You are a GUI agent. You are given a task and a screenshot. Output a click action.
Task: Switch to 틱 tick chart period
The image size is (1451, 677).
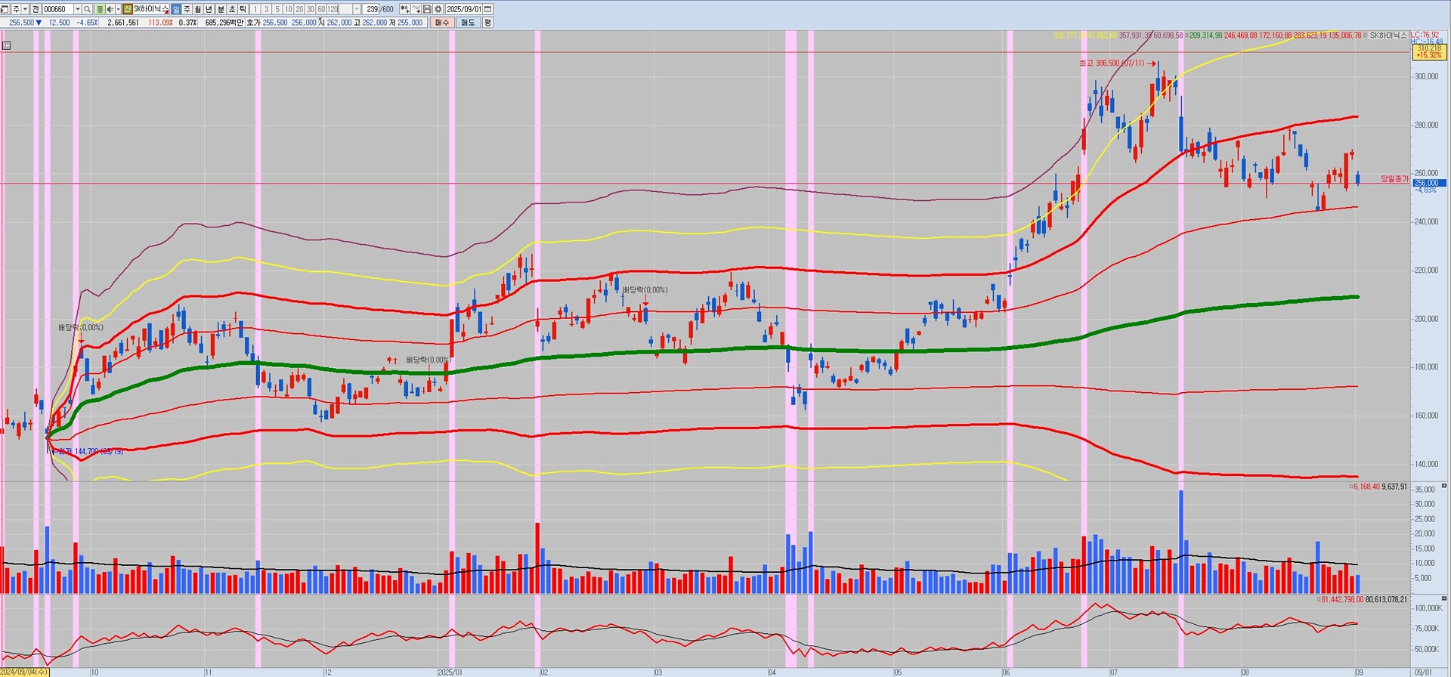pos(243,9)
